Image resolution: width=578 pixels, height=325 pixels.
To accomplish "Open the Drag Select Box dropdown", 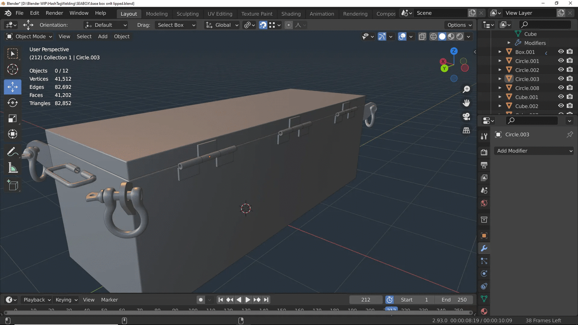I will pos(176,25).
